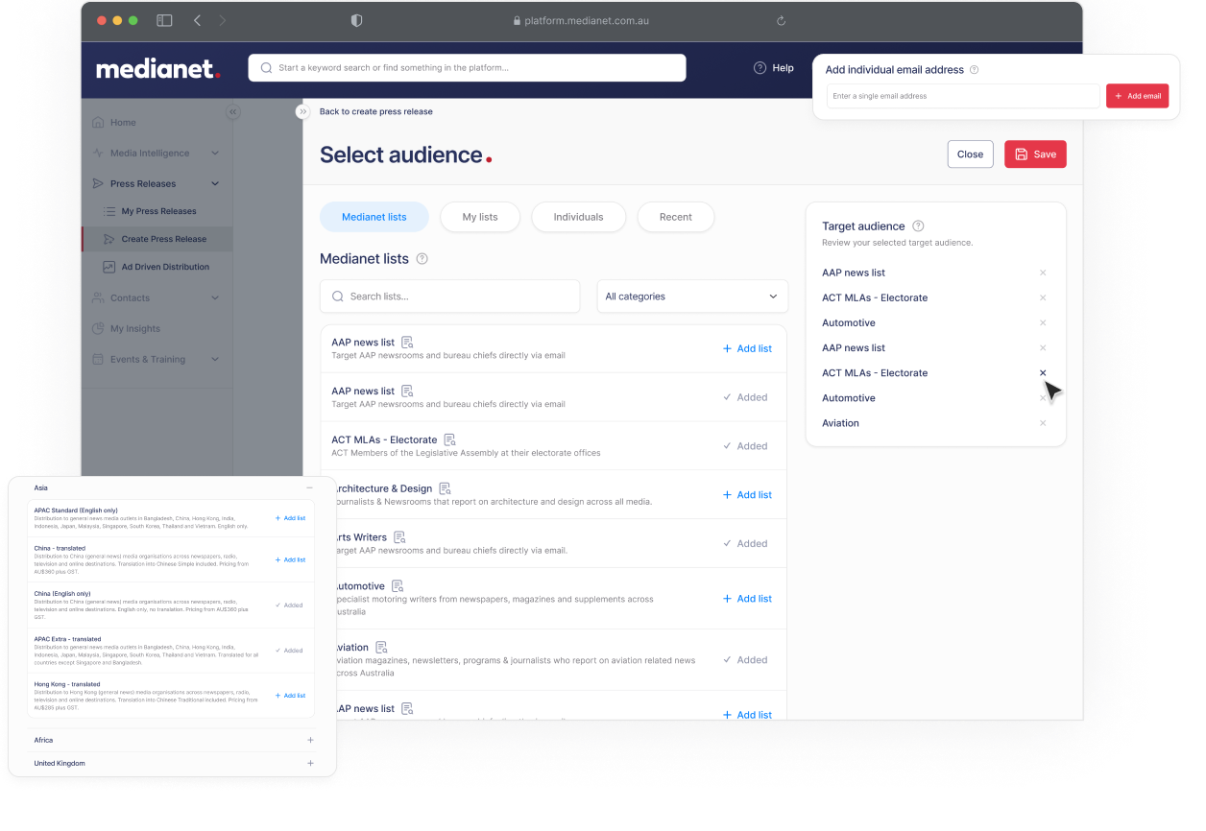1206x831 pixels.
Task: Open the Help question mark icon
Action: point(760,68)
